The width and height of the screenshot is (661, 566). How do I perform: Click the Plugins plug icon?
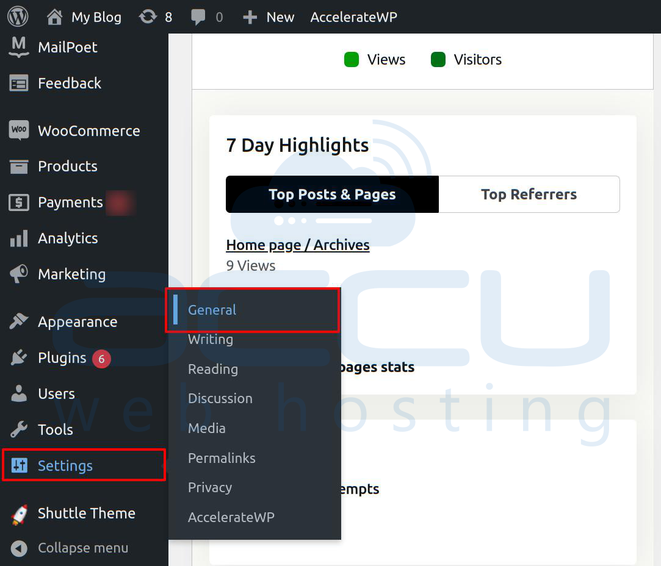[x=18, y=357]
